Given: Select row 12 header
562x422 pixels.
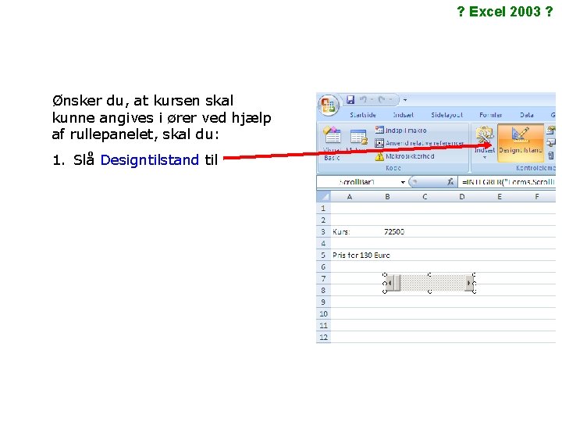Looking at the screenshot, I should 324,338.
